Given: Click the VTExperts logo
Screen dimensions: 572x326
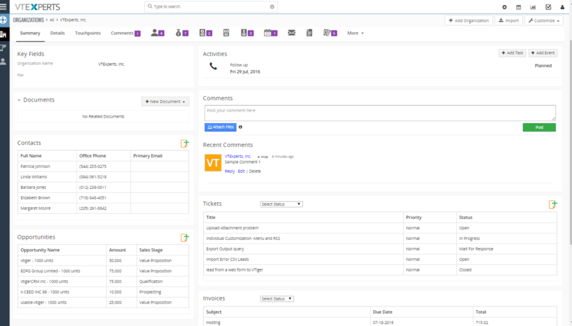Looking at the screenshot, I should click(x=37, y=7).
